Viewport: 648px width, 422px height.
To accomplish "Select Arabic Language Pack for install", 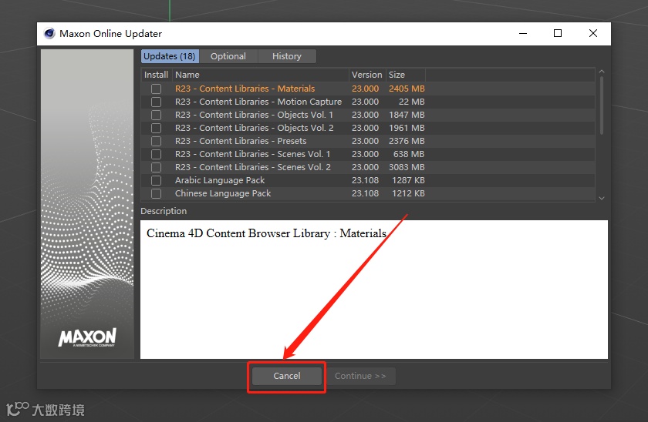I will (156, 181).
